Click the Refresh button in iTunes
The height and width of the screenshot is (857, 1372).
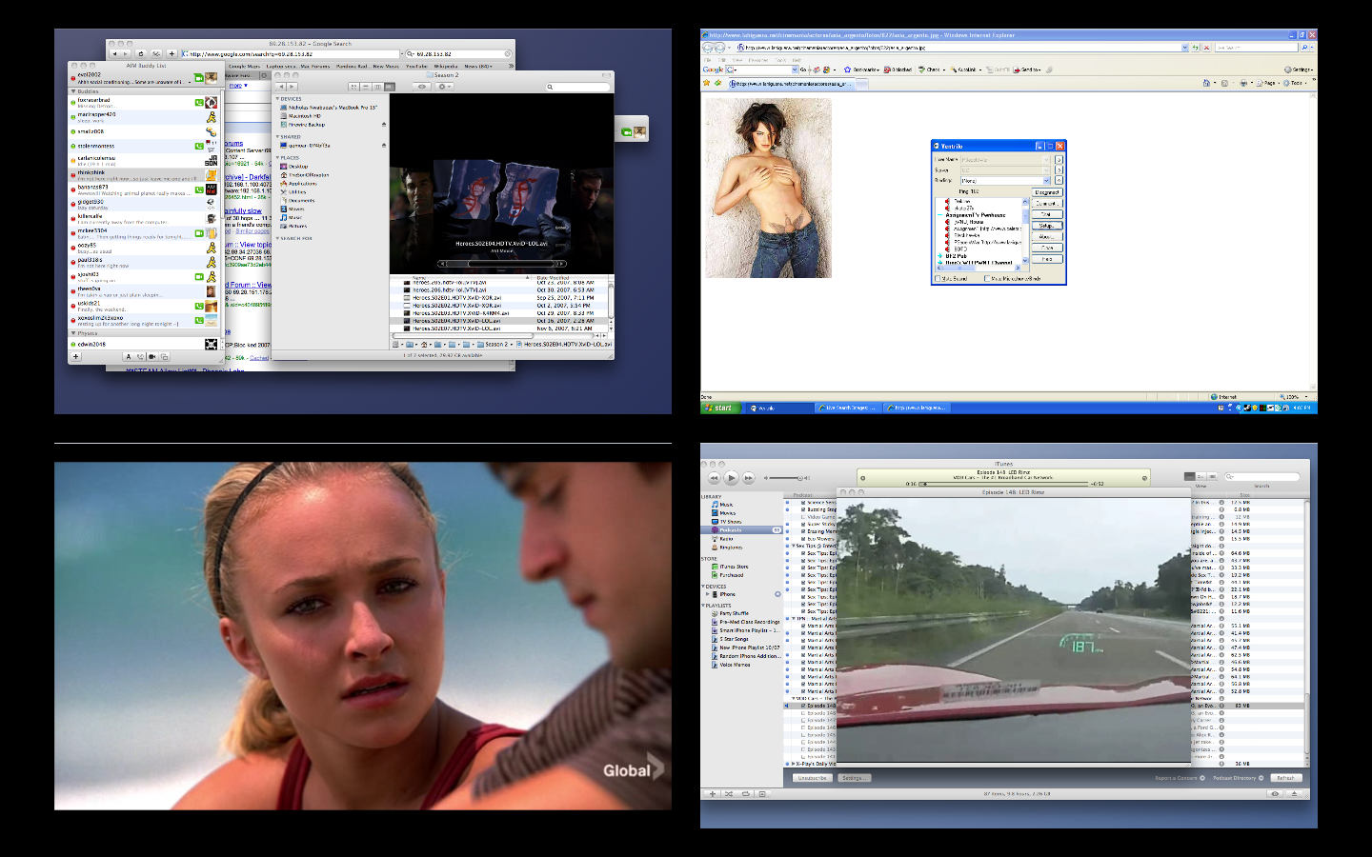click(1285, 778)
